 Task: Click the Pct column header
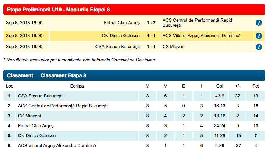pyautogui.click(x=256, y=86)
